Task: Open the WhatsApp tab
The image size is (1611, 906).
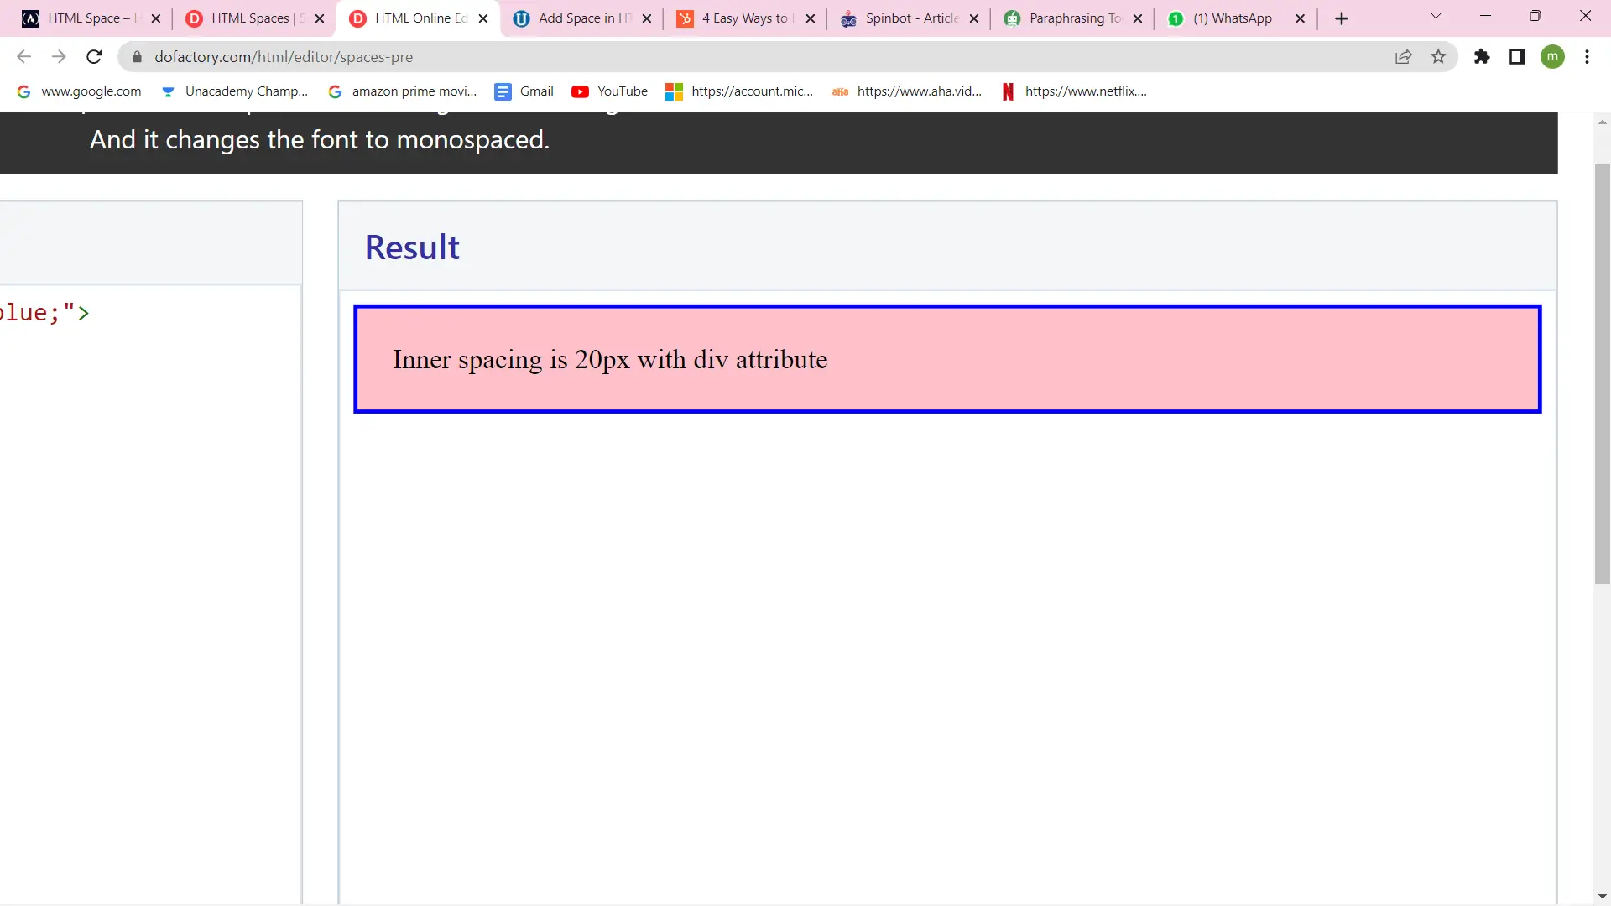Action: (x=1233, y=18)
